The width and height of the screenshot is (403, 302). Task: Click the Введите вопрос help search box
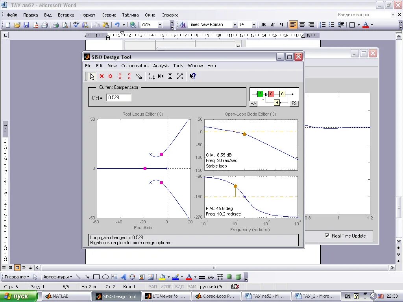click(x=363, y=15)
